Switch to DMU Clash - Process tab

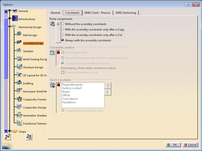coord(97,13)
